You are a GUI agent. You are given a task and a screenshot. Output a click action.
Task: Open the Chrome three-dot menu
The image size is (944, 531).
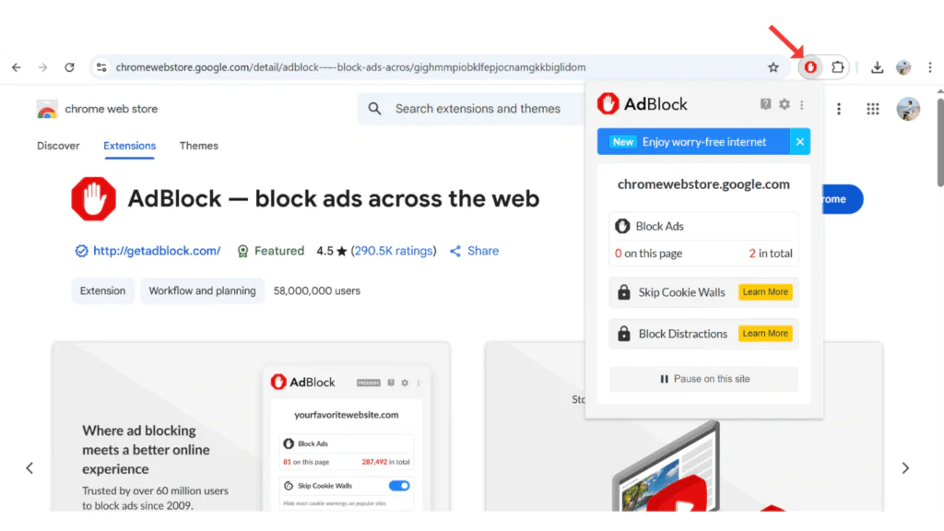(x=929, y=67)
